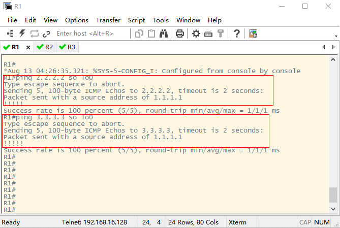The width and height of the screenshot is (340, 228).
Task: Open Session Options gear icon
Action: tap(196, 34)
